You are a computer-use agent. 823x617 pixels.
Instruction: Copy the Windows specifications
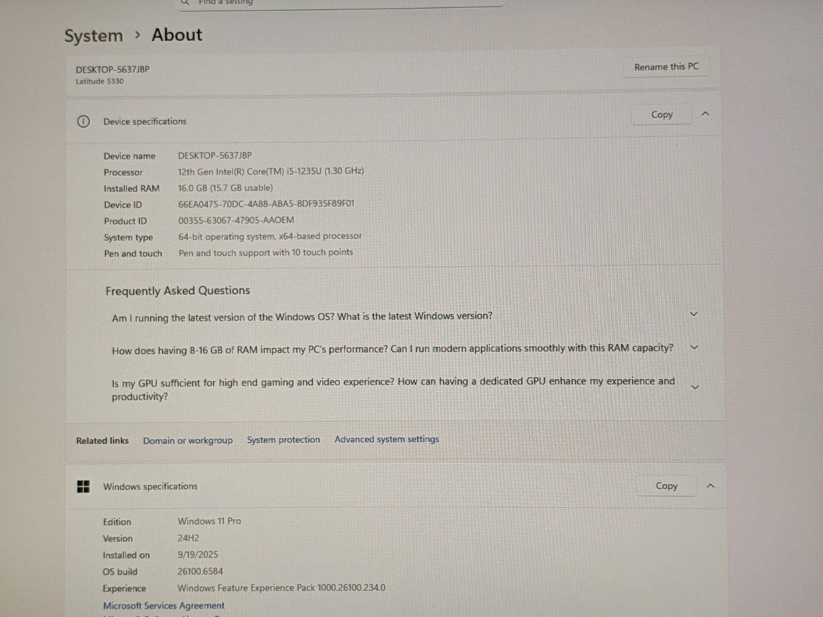coord(666,486)
